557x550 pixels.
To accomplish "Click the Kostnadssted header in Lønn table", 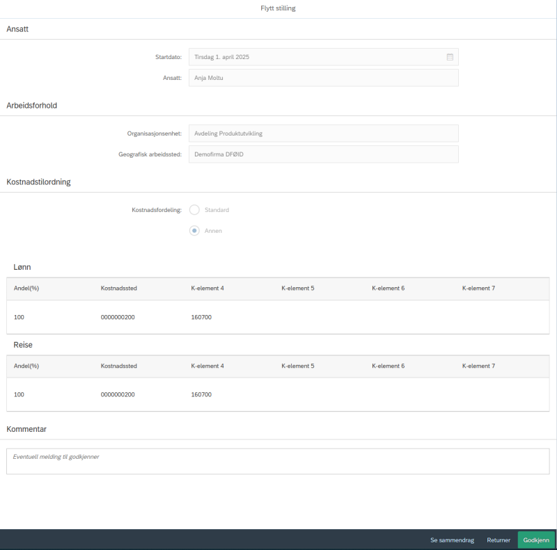I will [118, 288].
